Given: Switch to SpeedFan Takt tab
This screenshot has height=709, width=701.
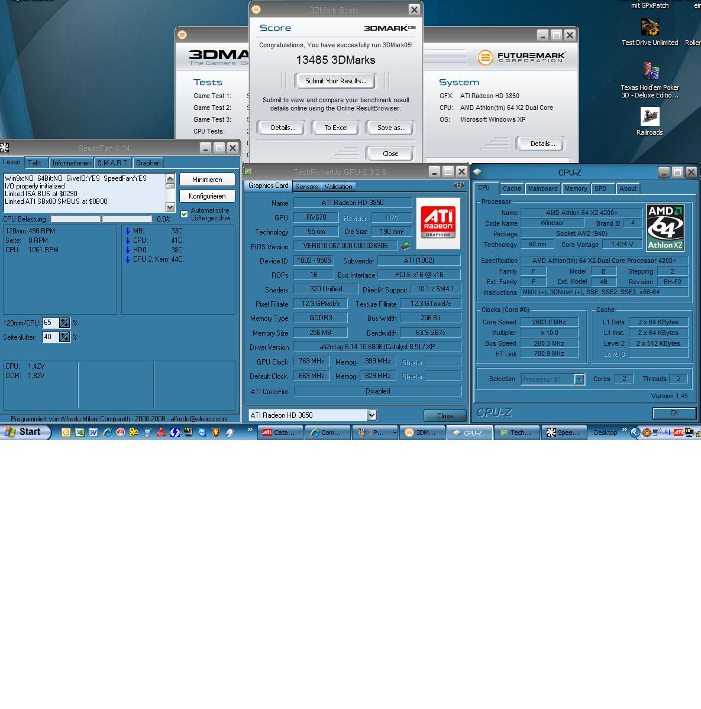Looking at the screenshot, I should click(35, 163).
